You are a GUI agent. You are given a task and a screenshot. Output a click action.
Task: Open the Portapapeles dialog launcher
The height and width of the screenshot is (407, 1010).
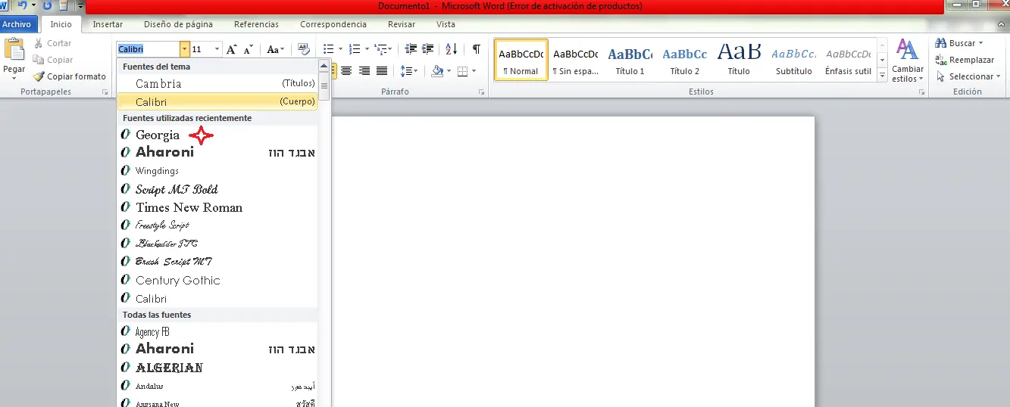point(105,92)
